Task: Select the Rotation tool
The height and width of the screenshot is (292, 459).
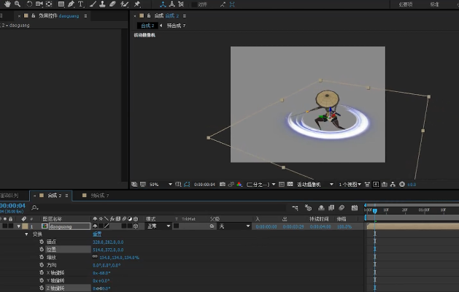Action: (29, 4)
